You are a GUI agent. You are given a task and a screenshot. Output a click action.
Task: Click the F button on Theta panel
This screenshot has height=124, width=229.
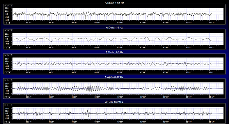point(11,55)
